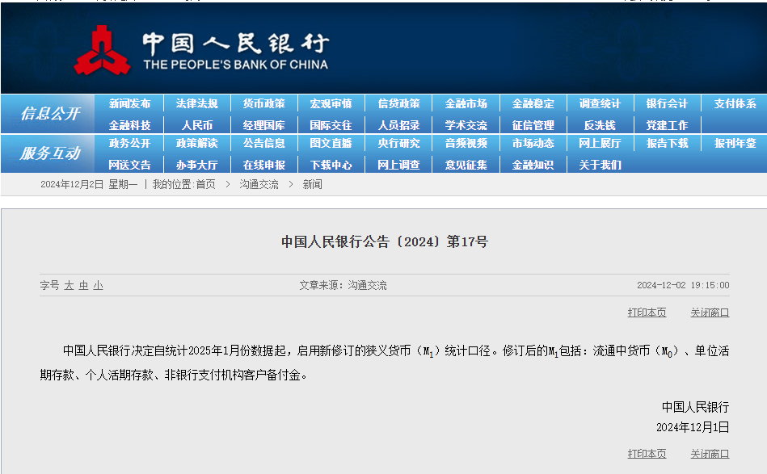Screen dimensions: 767x474
Task: Select 金融市场 in the navigation bar
Action: (x=466, y=104)
